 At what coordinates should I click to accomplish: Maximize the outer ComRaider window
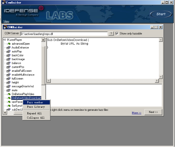167,2
